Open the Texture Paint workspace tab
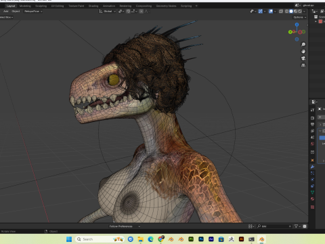325x244 pixels. click(77, 6)
